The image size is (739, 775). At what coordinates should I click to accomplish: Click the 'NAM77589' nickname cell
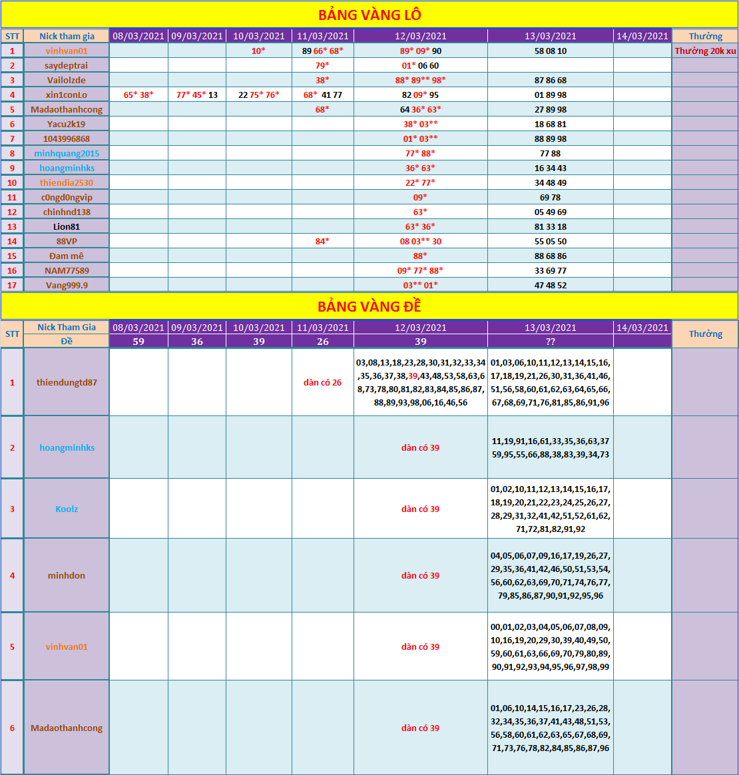pos(67,270)
